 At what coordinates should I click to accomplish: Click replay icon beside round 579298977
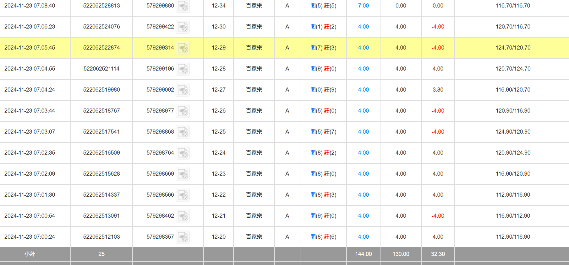tap(183, 111)
